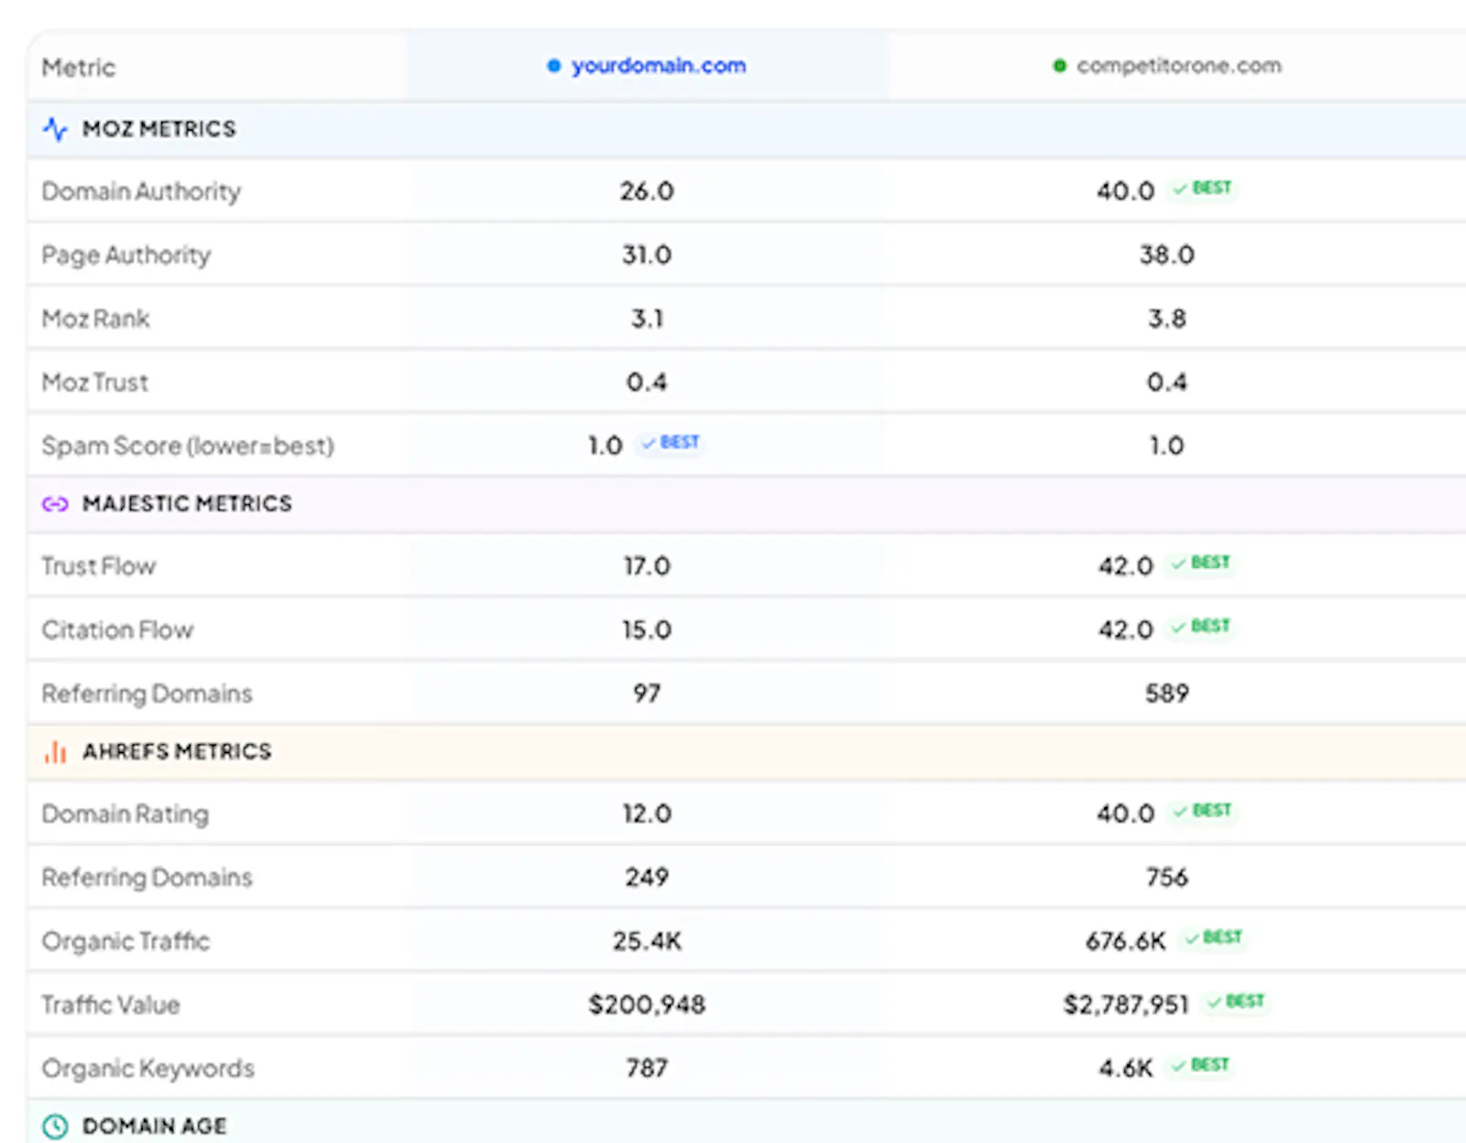1466x1143 pixels.
Task: Click the Traffic Value row label
Action: pyautogui.click(x=111, y=1006)
